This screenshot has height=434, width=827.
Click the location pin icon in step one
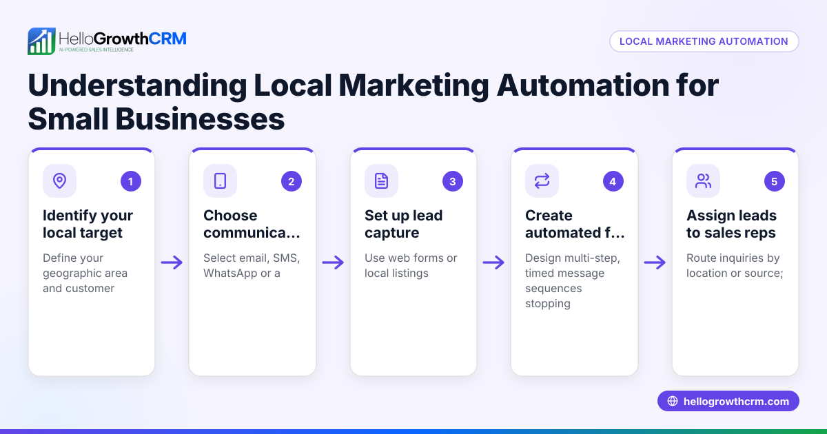[x=60, y=181]
